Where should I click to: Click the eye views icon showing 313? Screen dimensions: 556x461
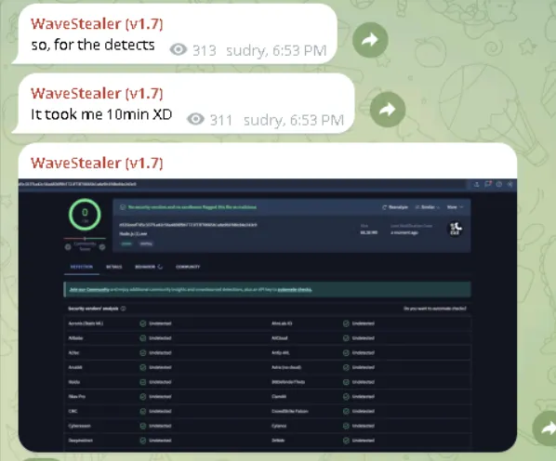(x=178, y=49)
